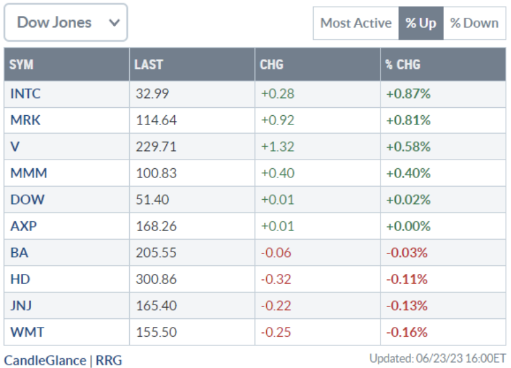Open the RRG link
511x368 pixels.
tap(109, 360)
